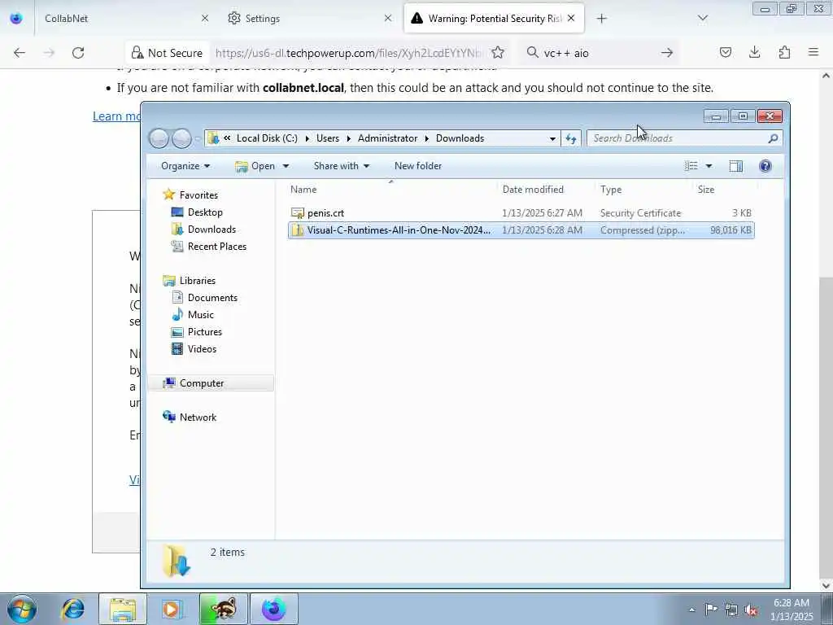Close the CollabNet tab
Image resolution: width=833 pixels, height=625 pixels.
pos(204,19)
